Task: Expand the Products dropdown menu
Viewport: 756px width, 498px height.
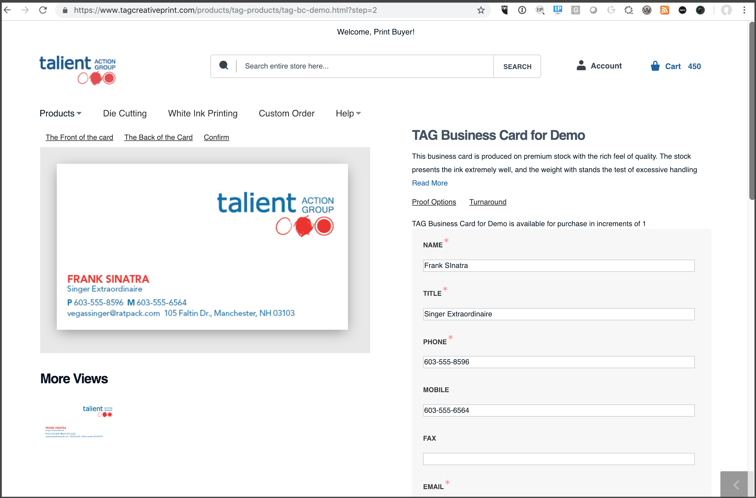Action: (x=60, y=113)
